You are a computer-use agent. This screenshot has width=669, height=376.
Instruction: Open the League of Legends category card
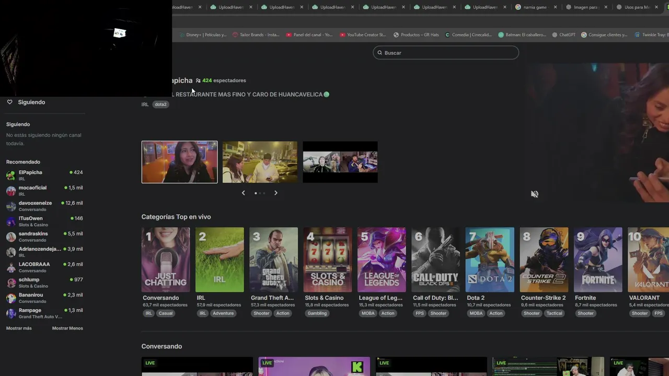click(x=382, y=260)
